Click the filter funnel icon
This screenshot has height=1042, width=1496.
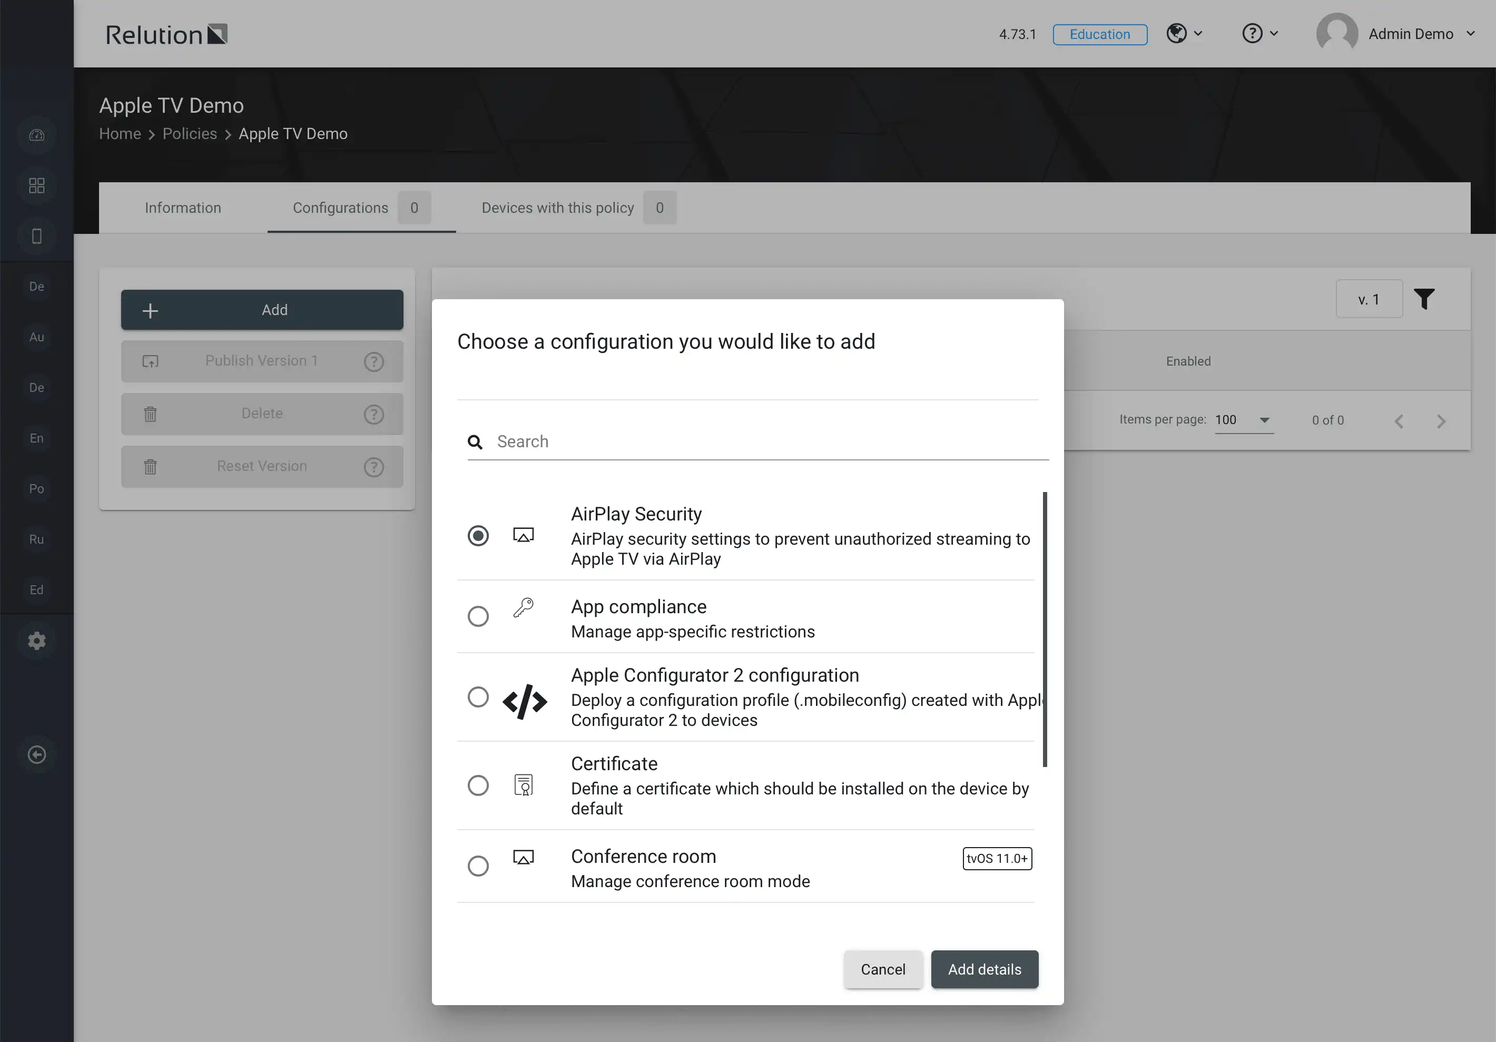1424,299
